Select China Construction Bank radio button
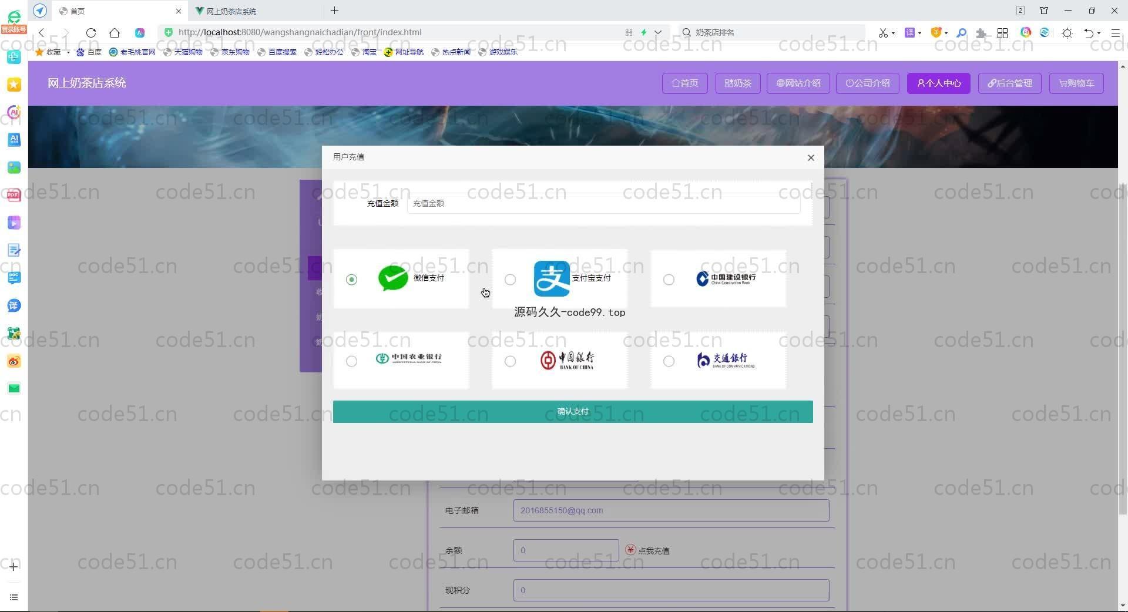 point(669,280)
